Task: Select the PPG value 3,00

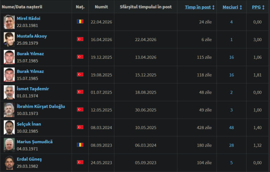Action: [258, 40]
